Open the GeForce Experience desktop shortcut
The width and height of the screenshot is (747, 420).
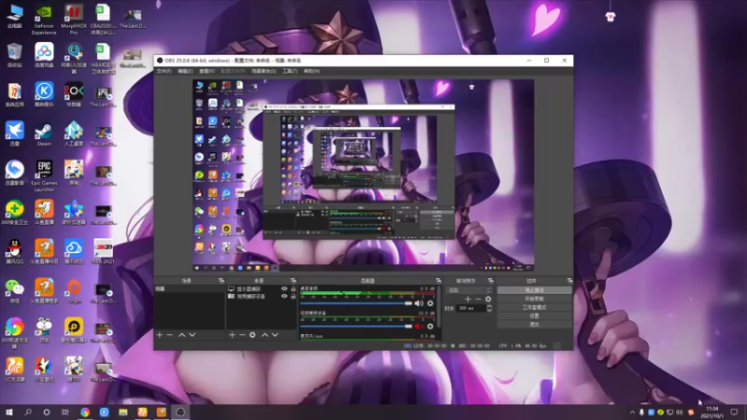pyautogui.click(x=44, y=19)
